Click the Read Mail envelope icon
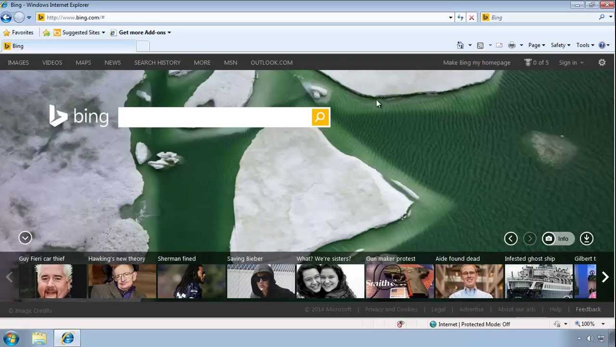This screenshot has width=616, height=347. 499,45
